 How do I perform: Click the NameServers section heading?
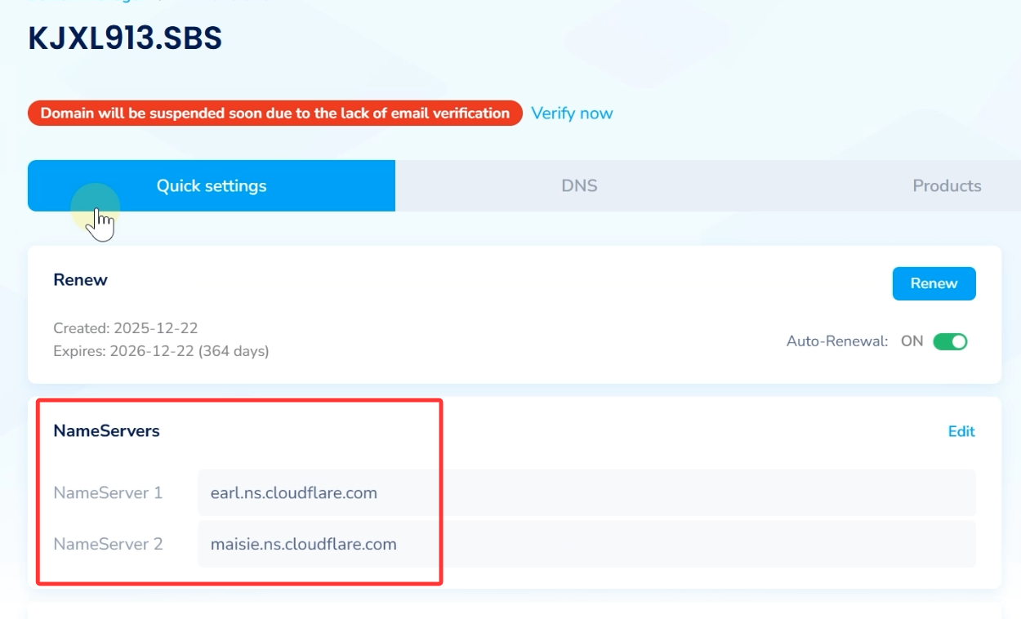tap(106, 431)
